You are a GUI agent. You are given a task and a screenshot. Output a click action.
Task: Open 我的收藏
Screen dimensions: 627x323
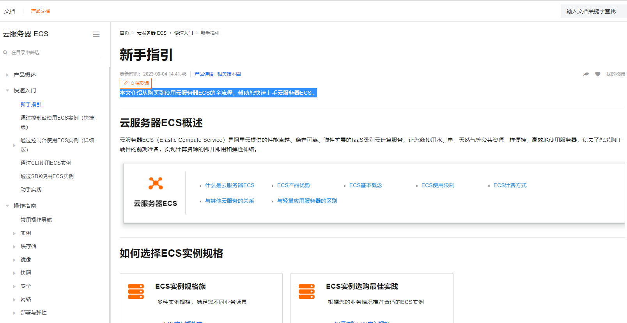click(x=615, y=74)
